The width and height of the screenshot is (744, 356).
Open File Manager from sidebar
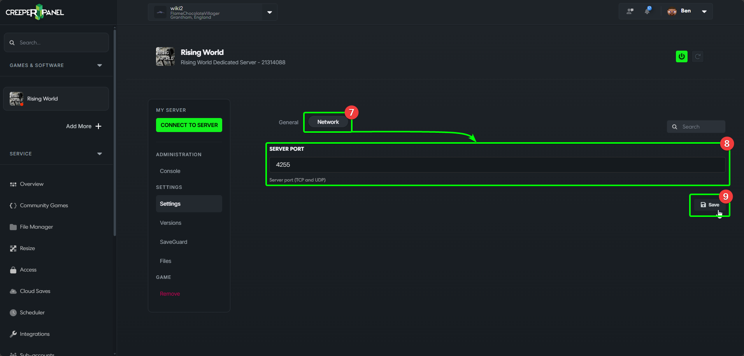36,227
